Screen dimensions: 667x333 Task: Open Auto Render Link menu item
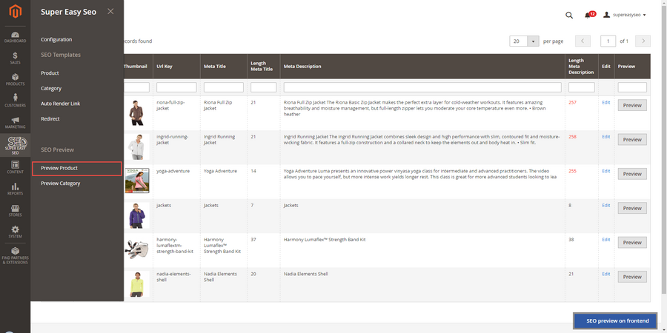point(61,104)
